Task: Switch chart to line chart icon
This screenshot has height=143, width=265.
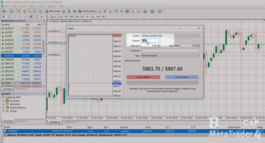Action: pyautogui.click(x=111, y=11)
